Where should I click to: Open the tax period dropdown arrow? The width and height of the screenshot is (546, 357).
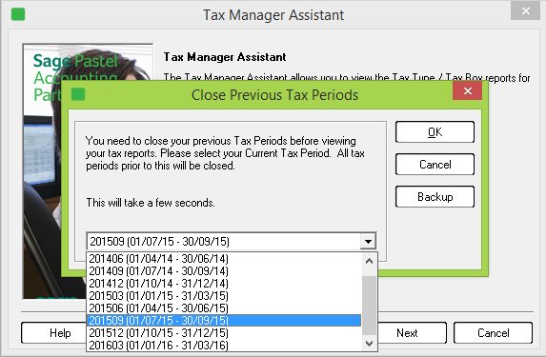[368, 241]
